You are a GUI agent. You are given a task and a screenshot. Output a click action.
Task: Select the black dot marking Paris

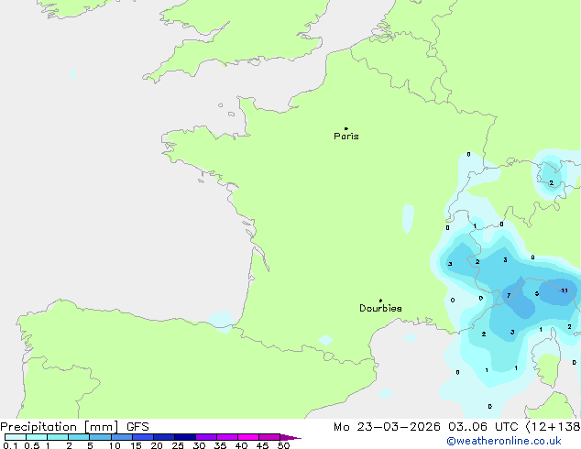346,128
